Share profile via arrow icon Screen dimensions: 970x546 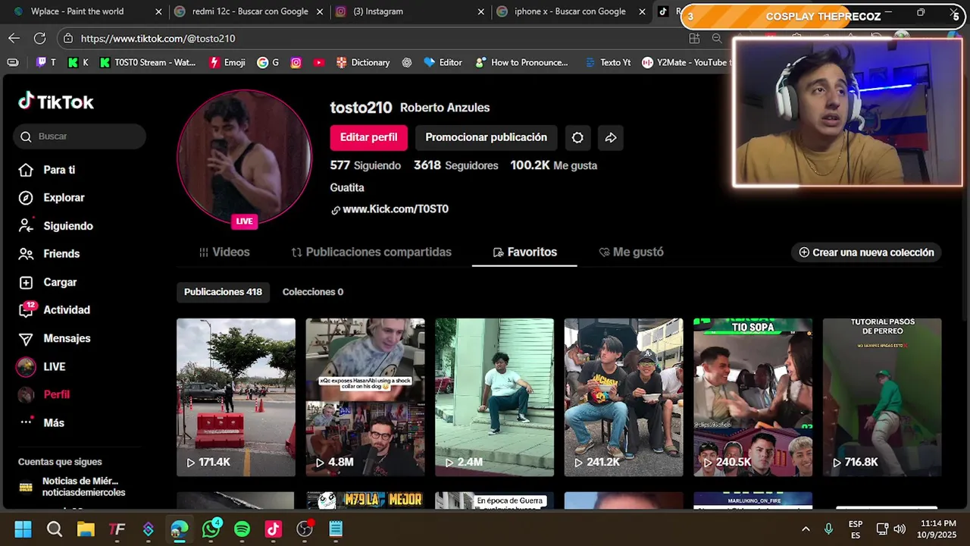click(x=611, y=137)
